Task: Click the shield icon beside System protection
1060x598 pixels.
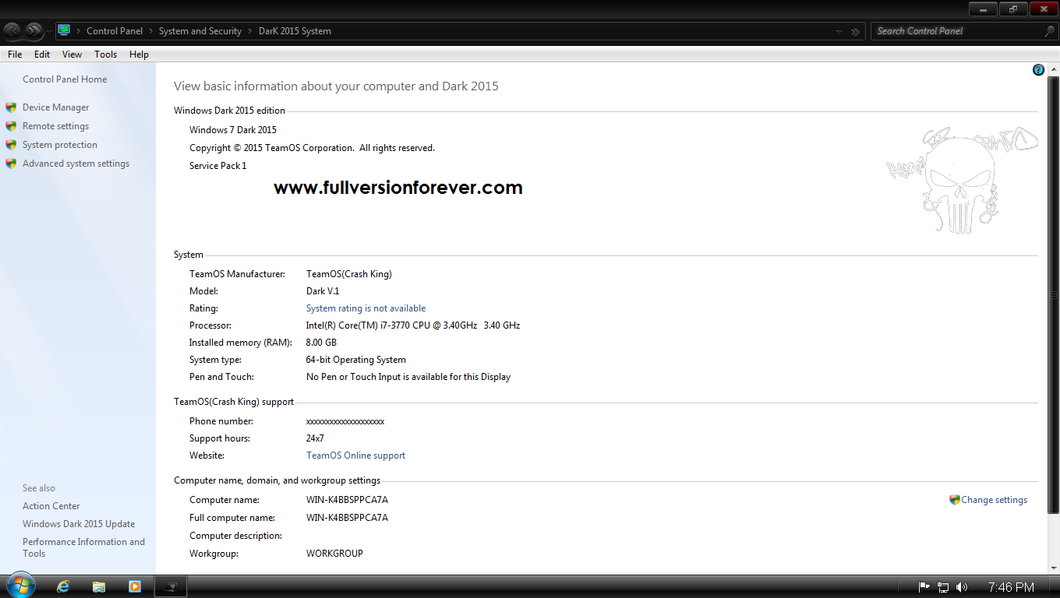Action: click(x=11, y=145)
